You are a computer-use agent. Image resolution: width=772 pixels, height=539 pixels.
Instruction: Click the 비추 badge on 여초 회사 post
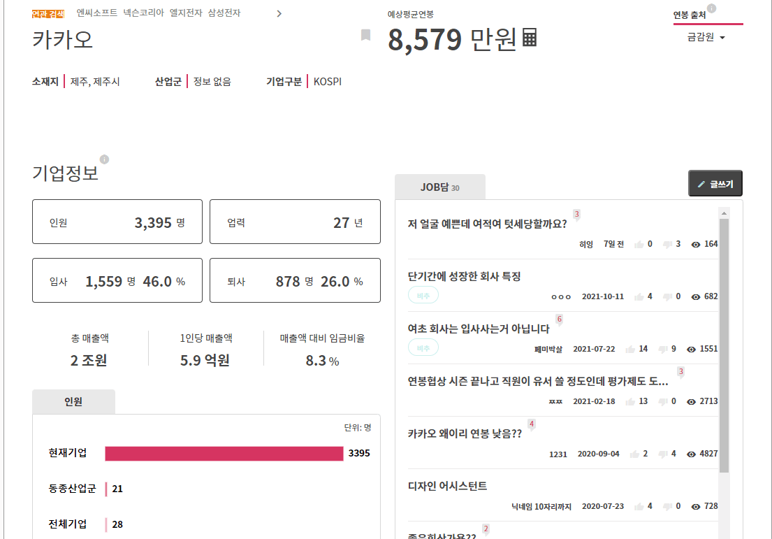(x=423, y=347)
